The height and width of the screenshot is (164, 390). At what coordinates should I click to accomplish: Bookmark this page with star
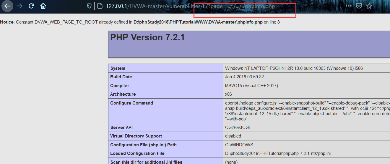369,6
